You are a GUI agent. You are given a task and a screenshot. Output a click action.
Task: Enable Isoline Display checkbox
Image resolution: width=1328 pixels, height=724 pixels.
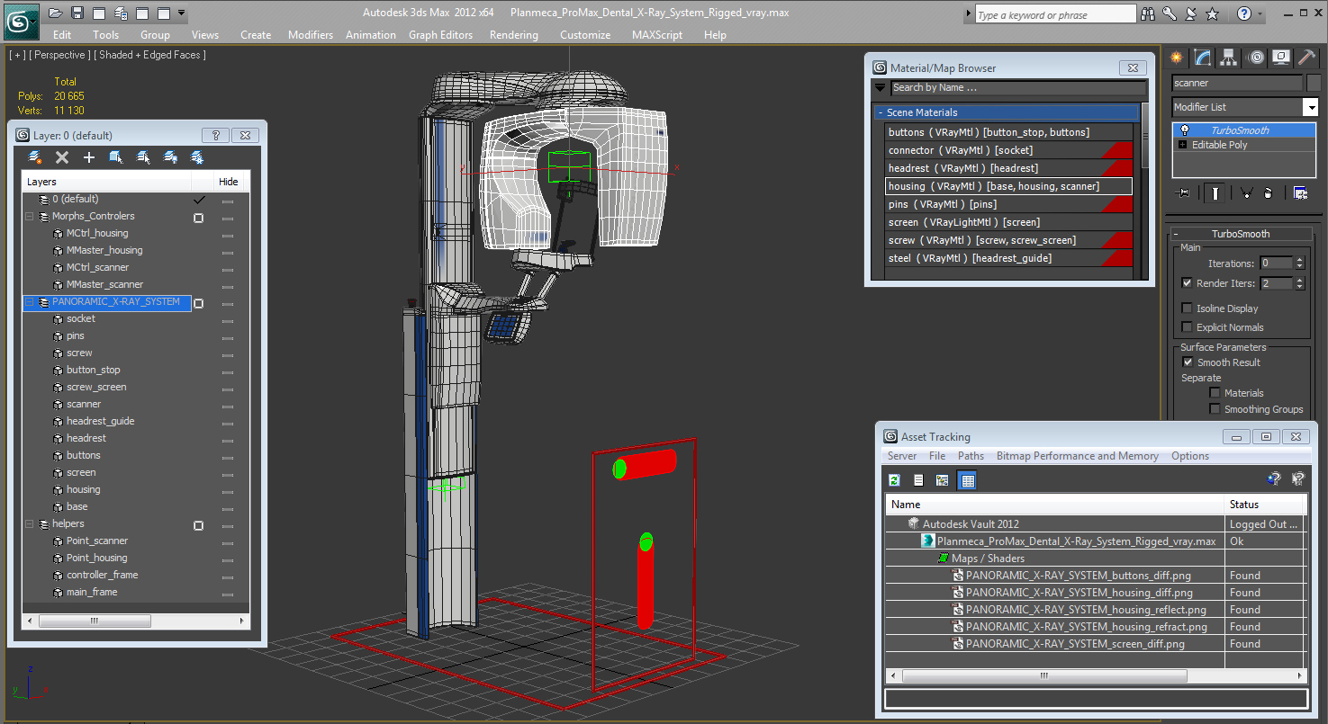pyautogui.click(x=1188, y=308)
